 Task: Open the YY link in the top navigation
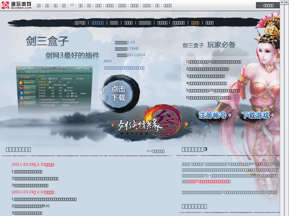tap(72, 5)
